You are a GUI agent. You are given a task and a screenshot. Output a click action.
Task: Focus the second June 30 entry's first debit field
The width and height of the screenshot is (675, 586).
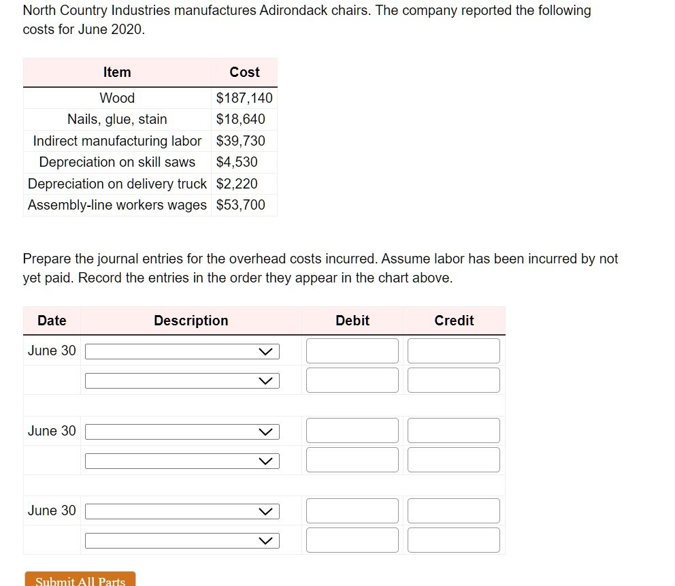coord(352,431)
